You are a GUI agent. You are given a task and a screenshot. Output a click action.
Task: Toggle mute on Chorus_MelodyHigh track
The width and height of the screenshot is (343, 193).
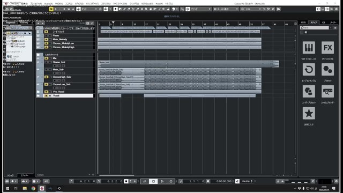46,47
